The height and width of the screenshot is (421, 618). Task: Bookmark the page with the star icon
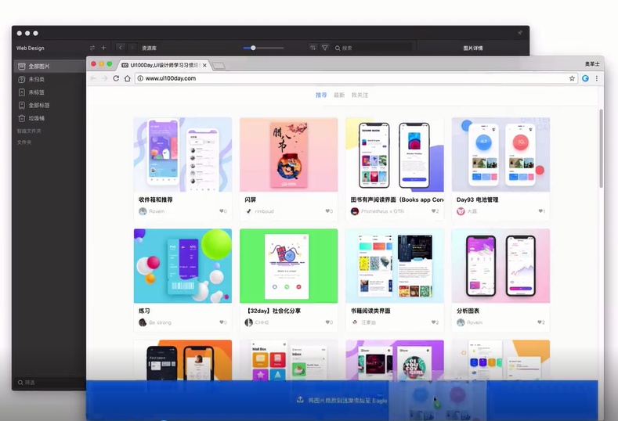coord(572,78)
